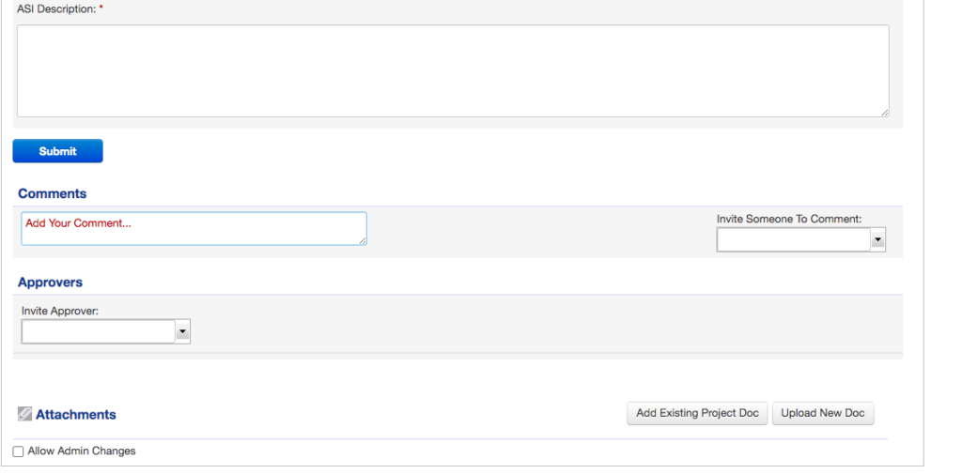The width and height of the screenshot is (962, 474).
Task: Click the Invite Someone To Comment text box
Action: (x=794, y=239)
